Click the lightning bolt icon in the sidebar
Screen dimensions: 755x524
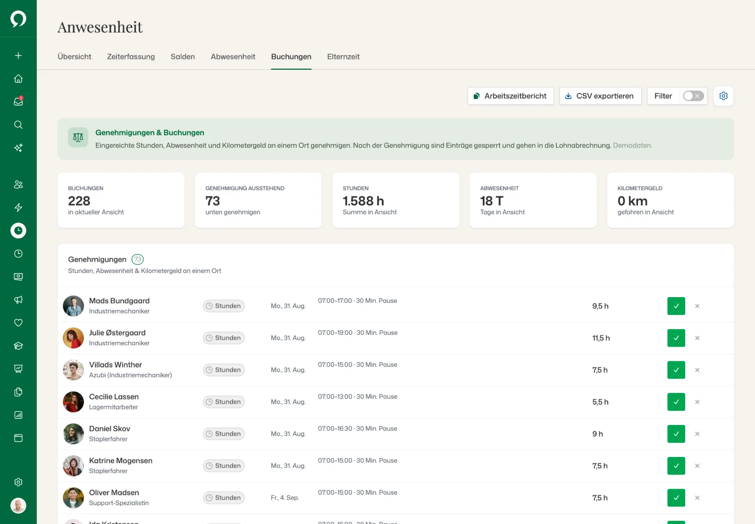(x=18, y=208)
